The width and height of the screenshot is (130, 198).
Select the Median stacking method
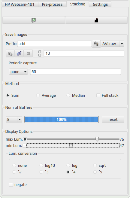pos(76,95)
